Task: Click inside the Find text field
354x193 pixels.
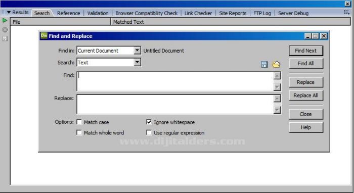Action: click(175, 81)
